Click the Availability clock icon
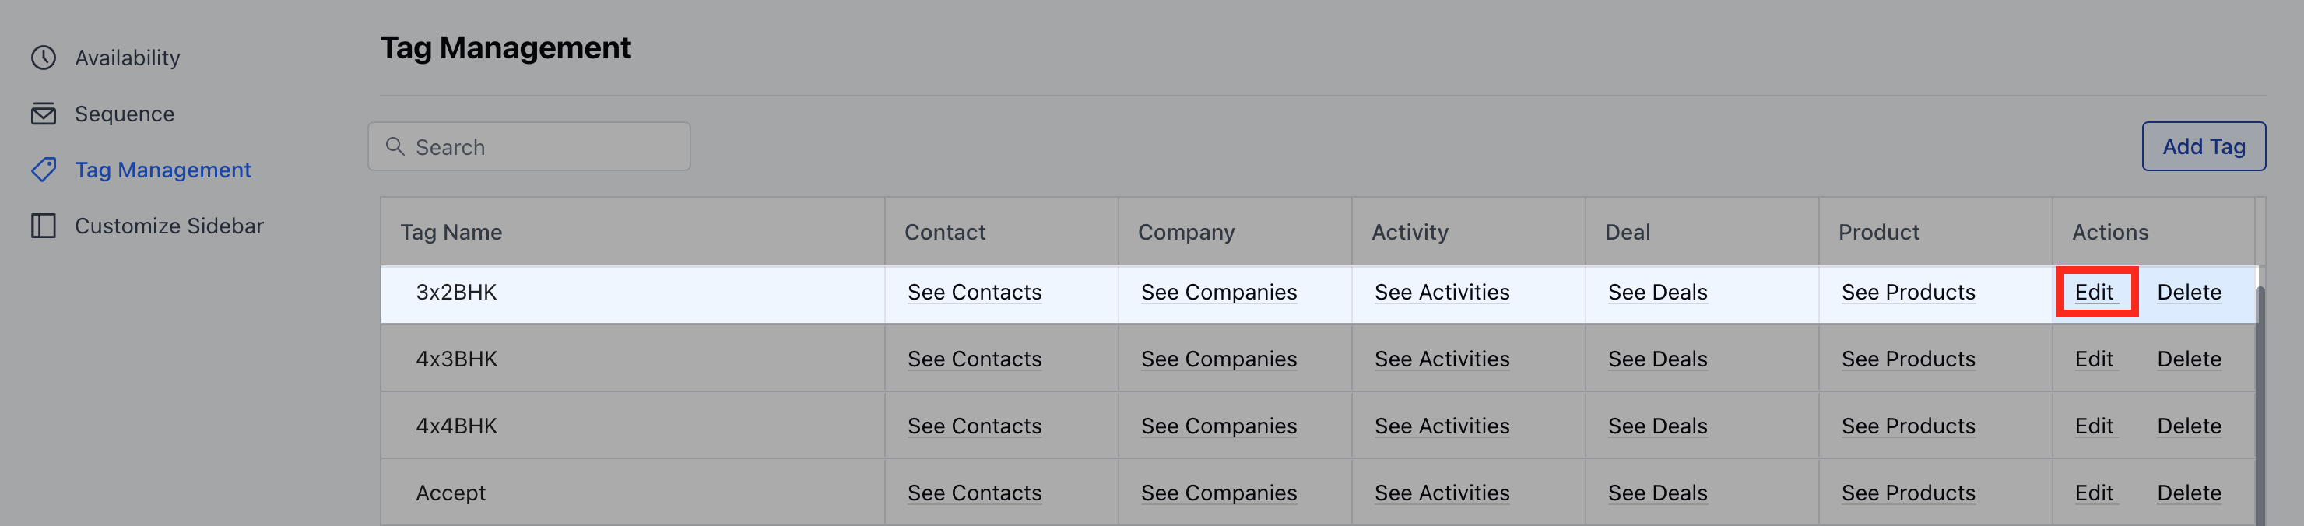 pos(43,58)
